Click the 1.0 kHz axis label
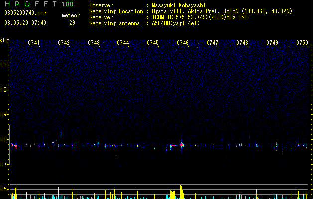Image resolution: width=313 pixels, height=199 pixels. (4, 90)
